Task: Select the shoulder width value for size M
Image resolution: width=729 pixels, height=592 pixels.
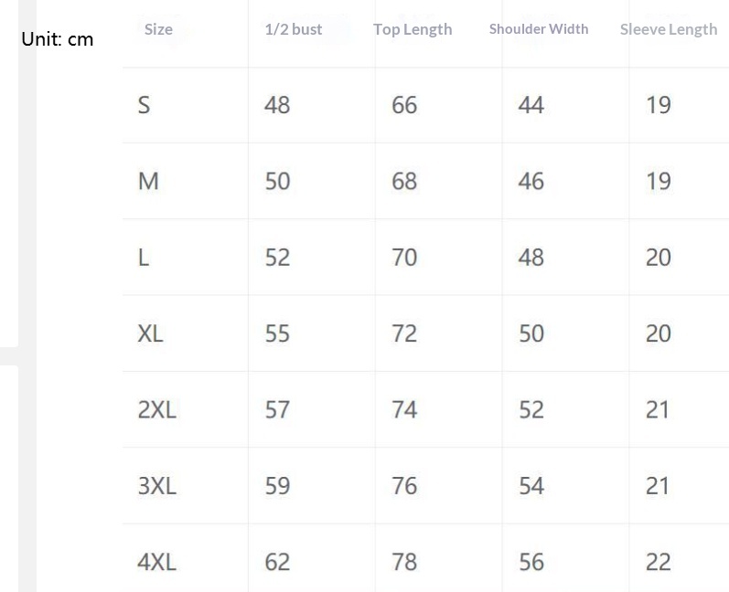Action: point(531,181)
